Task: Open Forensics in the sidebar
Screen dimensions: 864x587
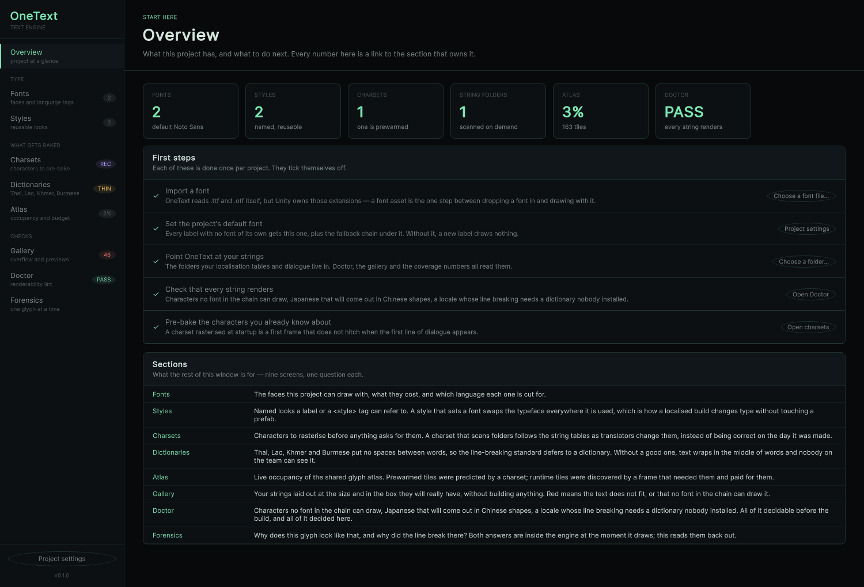Action: click(x=62, y=304)
